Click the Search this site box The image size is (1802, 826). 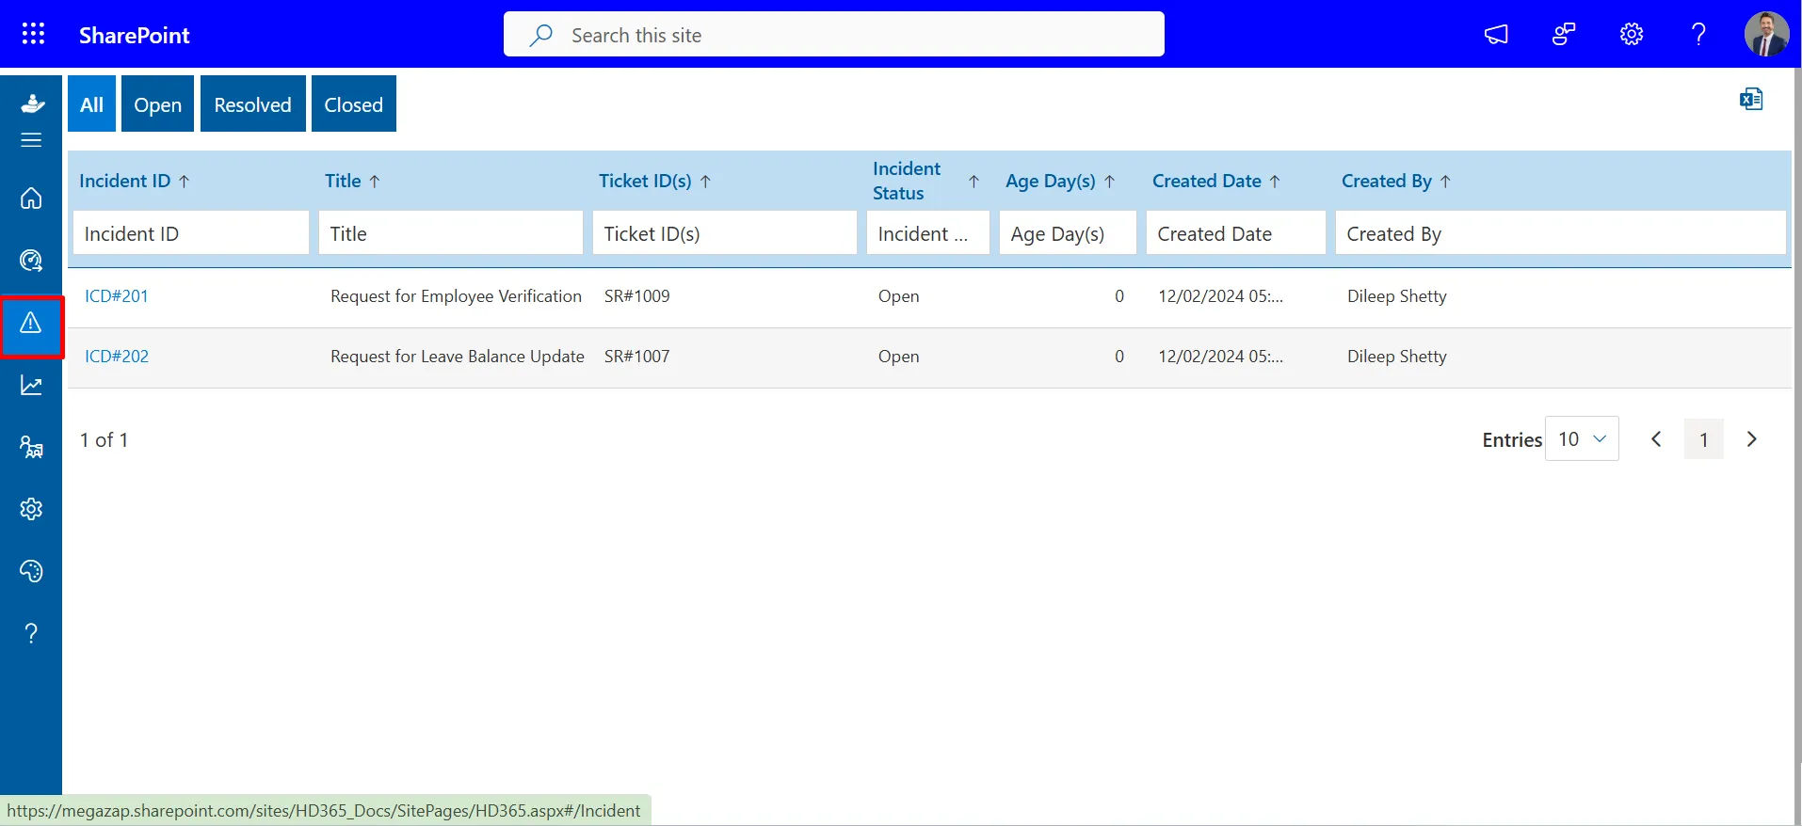834,35
